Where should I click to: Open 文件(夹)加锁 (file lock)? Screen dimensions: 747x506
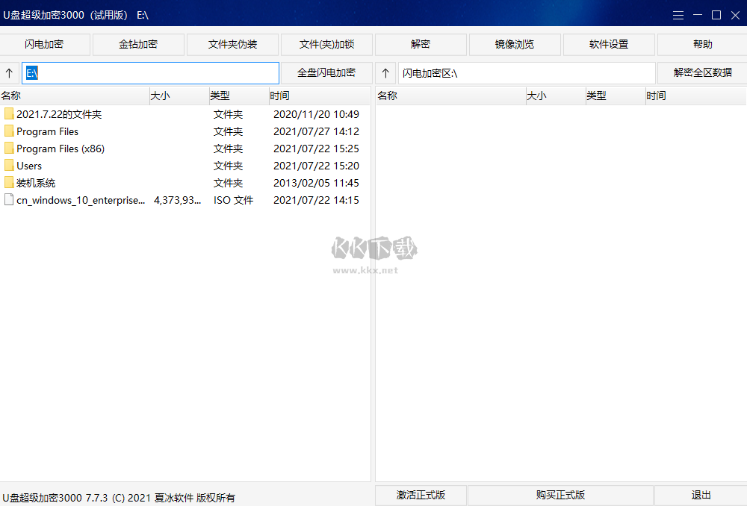tap(326, 44)
